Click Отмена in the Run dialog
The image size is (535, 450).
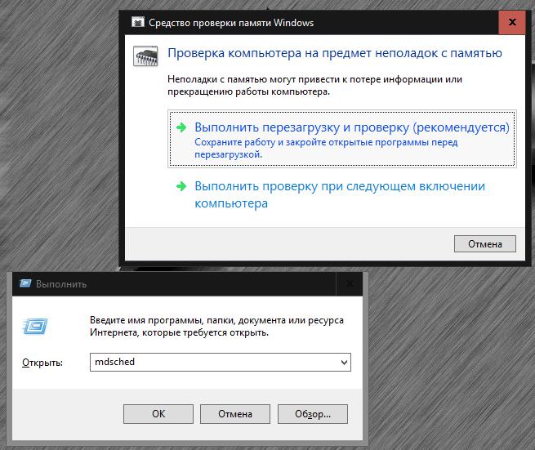[x=235, y=414]
